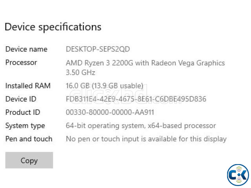Select the Pen and touch label

coord(29,139)
